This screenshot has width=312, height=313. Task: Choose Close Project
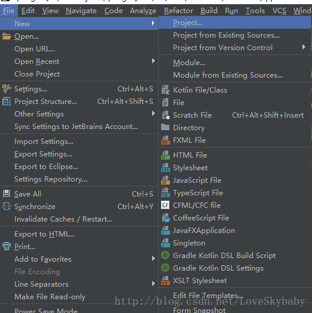click(x=79, y=74)
